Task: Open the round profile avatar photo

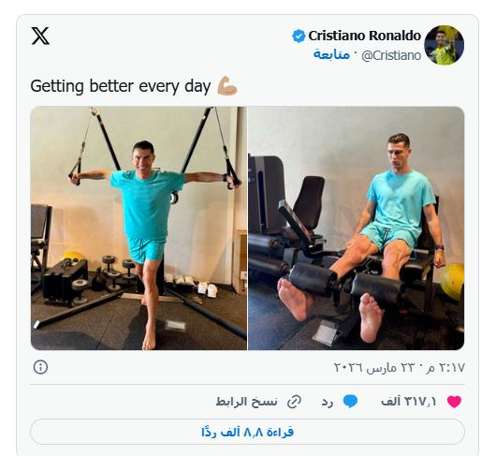Action: 445,45
